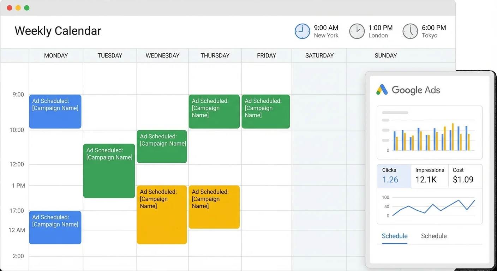The height and width of the screenshot is (271, 497).
Task: Click the TUESDAY column header
Action: click(x=110, y=55)
